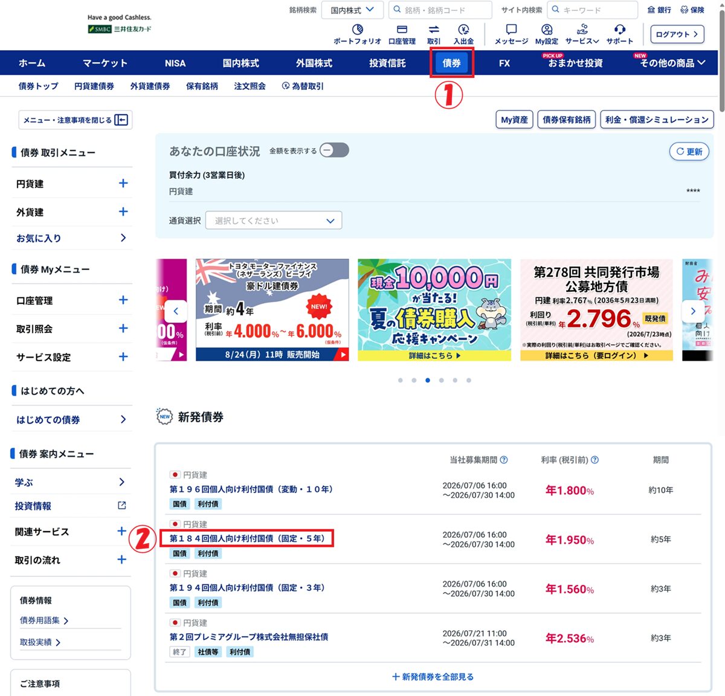The height and width of the screenshot is (696, 725).
Task: Click external link icon beside 投資情報
Action: tap(121, 506)
